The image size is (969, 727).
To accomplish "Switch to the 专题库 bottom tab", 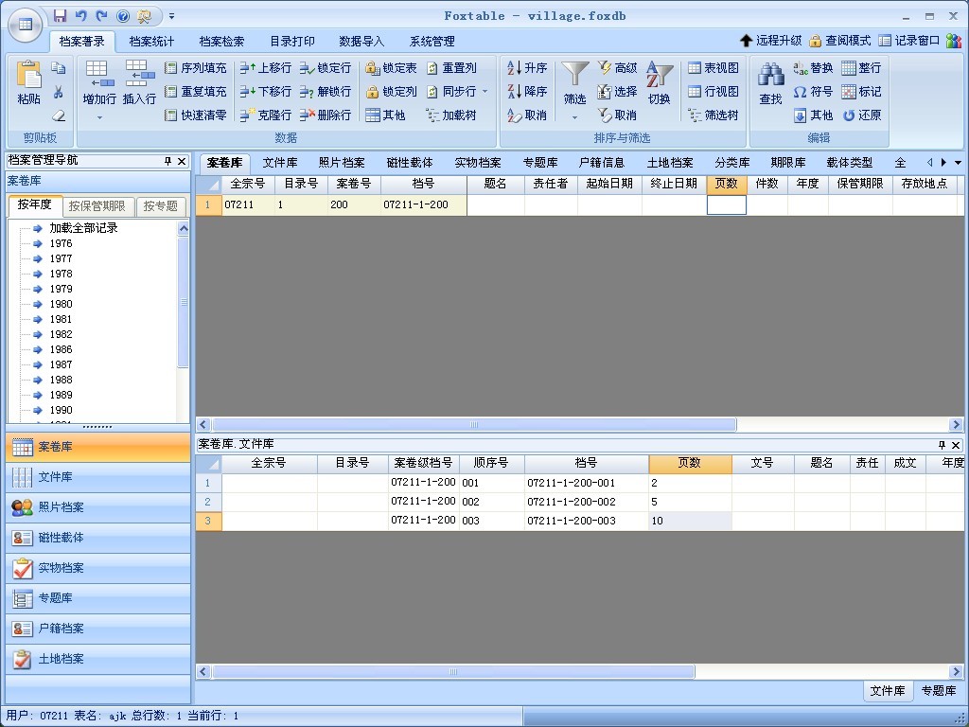I will click(x=938, y=690).
